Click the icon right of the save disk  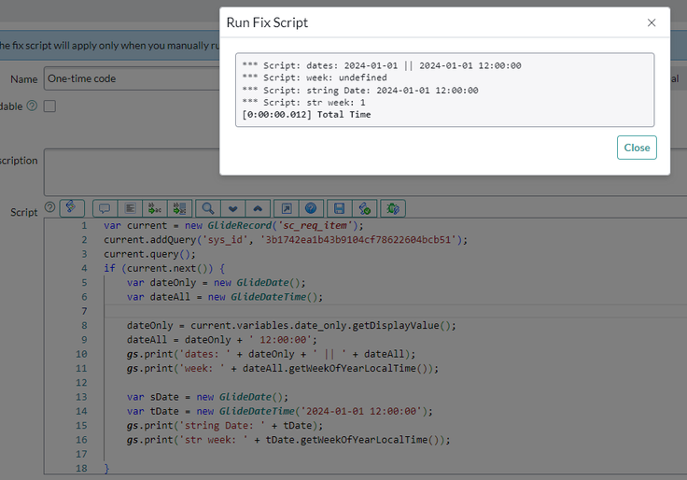[365, 208]
